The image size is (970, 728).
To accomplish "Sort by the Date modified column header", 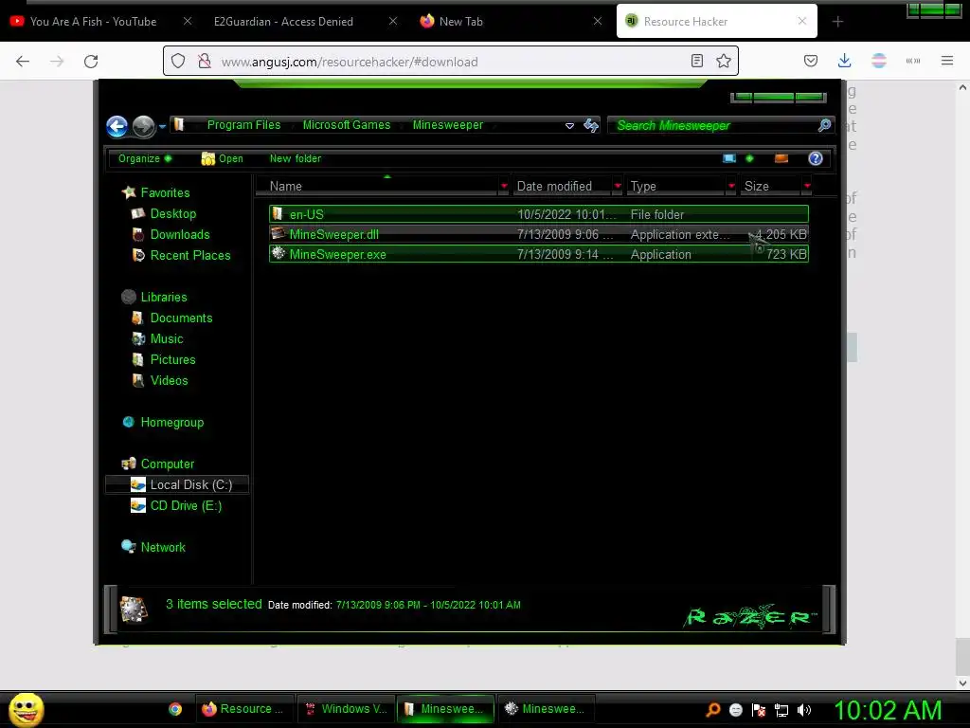I will 562,187.
